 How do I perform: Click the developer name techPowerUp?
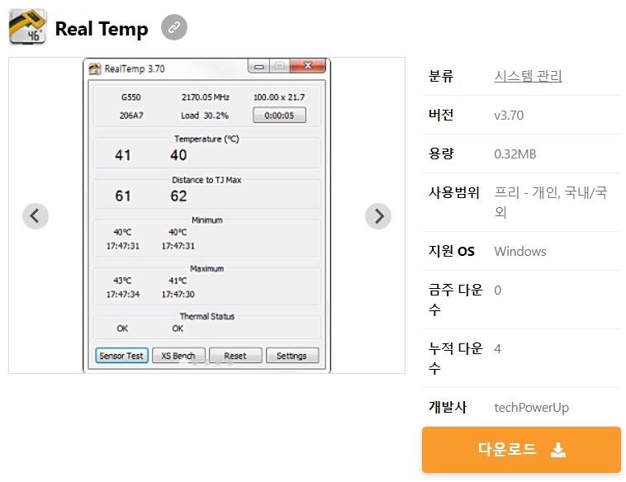(531, 408)
